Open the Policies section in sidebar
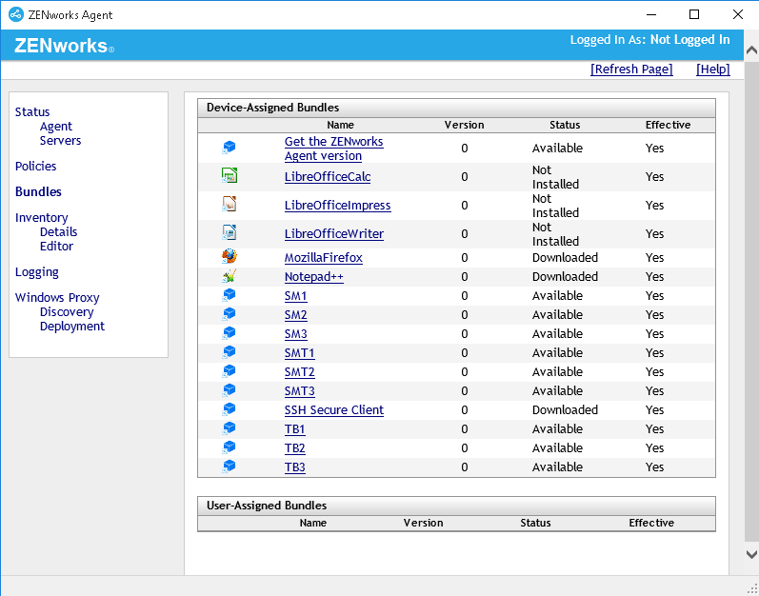 [x=35, y=166]
